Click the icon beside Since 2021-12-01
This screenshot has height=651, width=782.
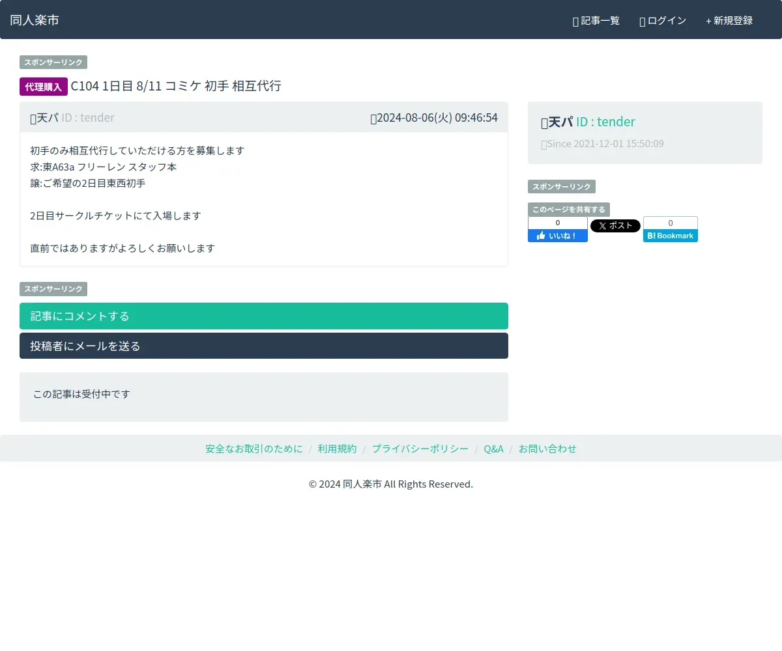544,144
